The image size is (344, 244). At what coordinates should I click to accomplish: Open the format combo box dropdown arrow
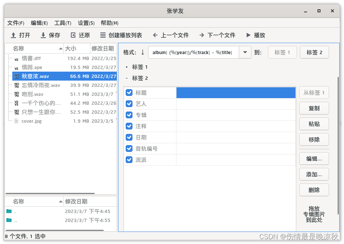(245, 52)
